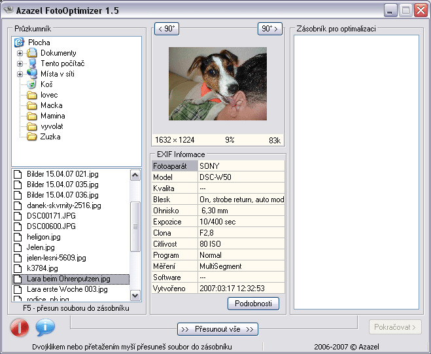This screenshot has height=354, width=431.
Task: Click the red power exit icon
Action: point(20,328)
